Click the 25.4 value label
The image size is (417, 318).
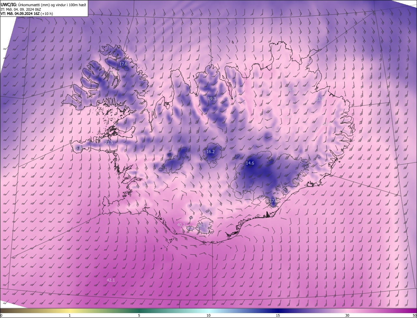tap(291, 89)
